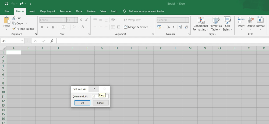Click the Increase Decimal icon
This screenshot has height=124, width=269.
[x=180, y=27]
